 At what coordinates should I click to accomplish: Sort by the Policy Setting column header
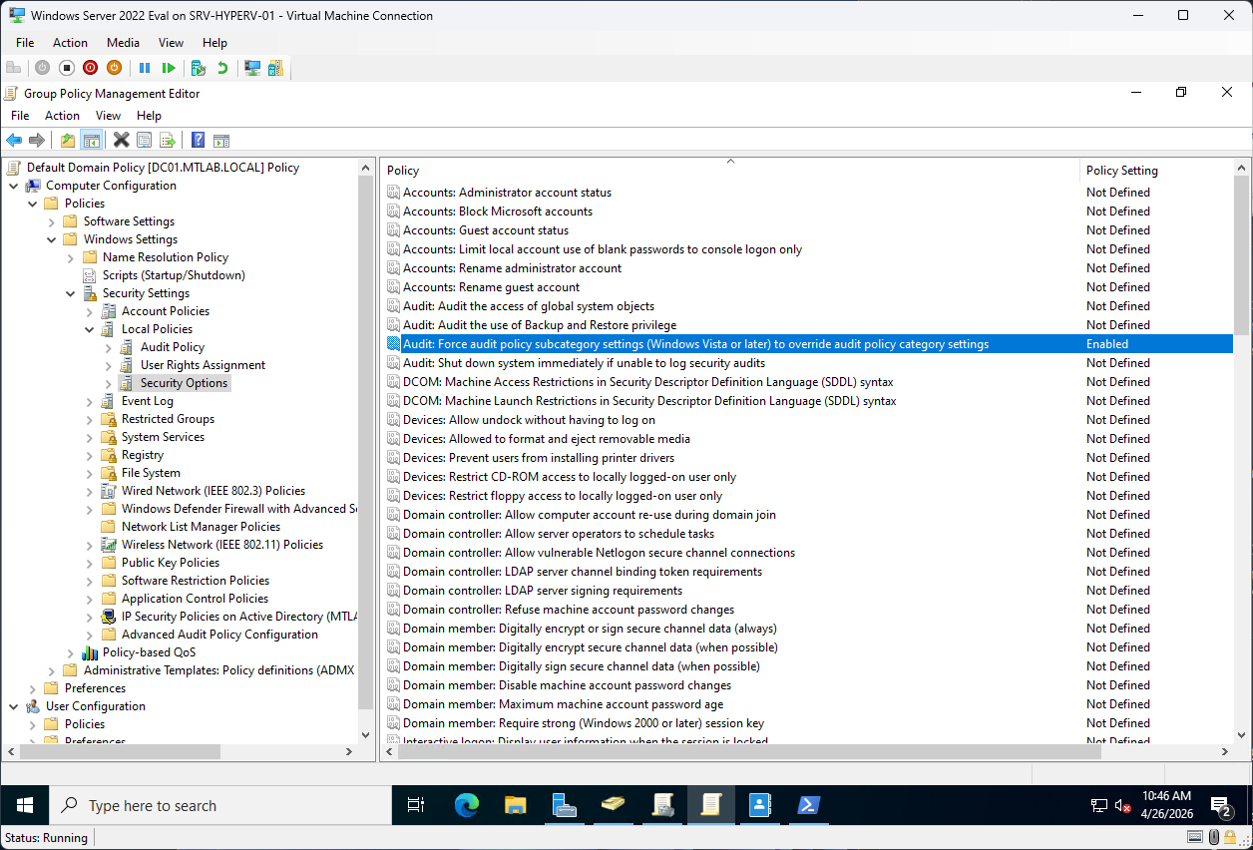click(1156, 171)
